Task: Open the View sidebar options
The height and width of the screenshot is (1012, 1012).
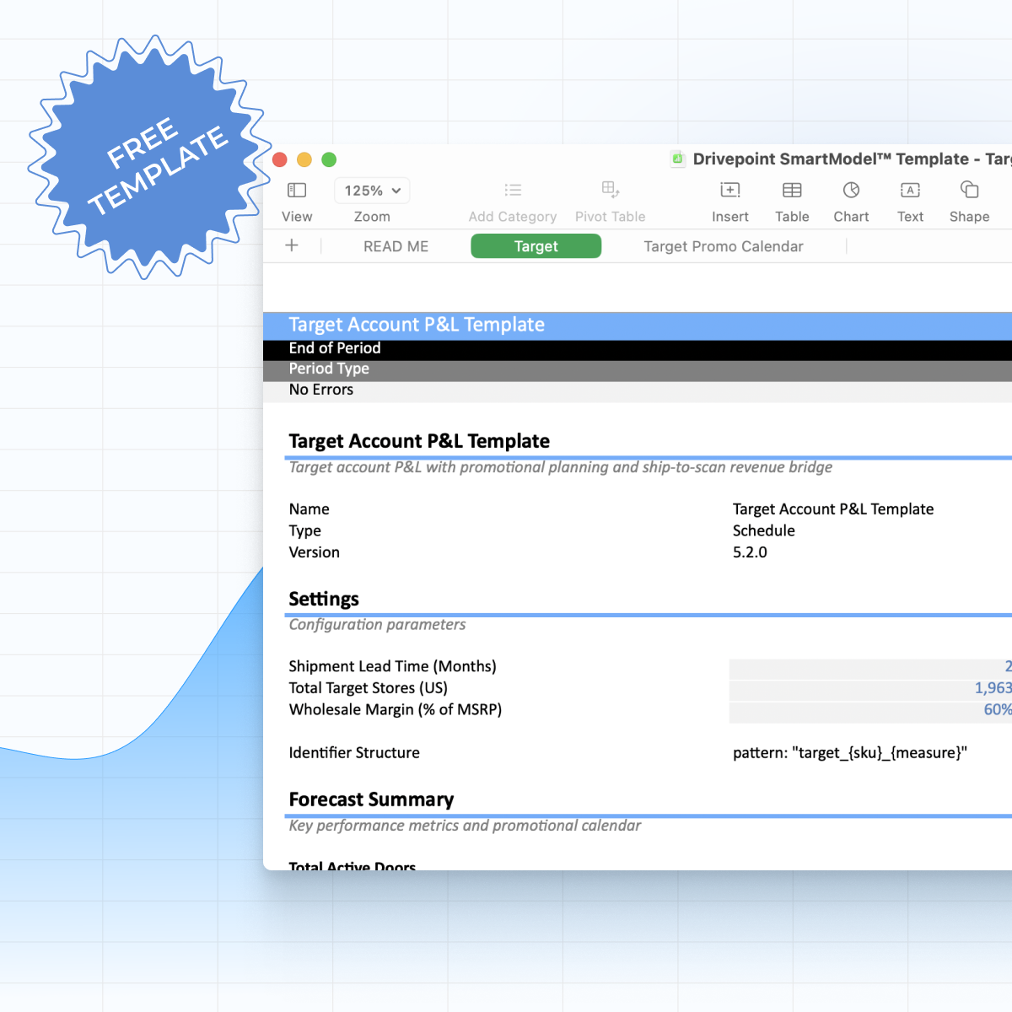Action: click(x=297, y=191)
